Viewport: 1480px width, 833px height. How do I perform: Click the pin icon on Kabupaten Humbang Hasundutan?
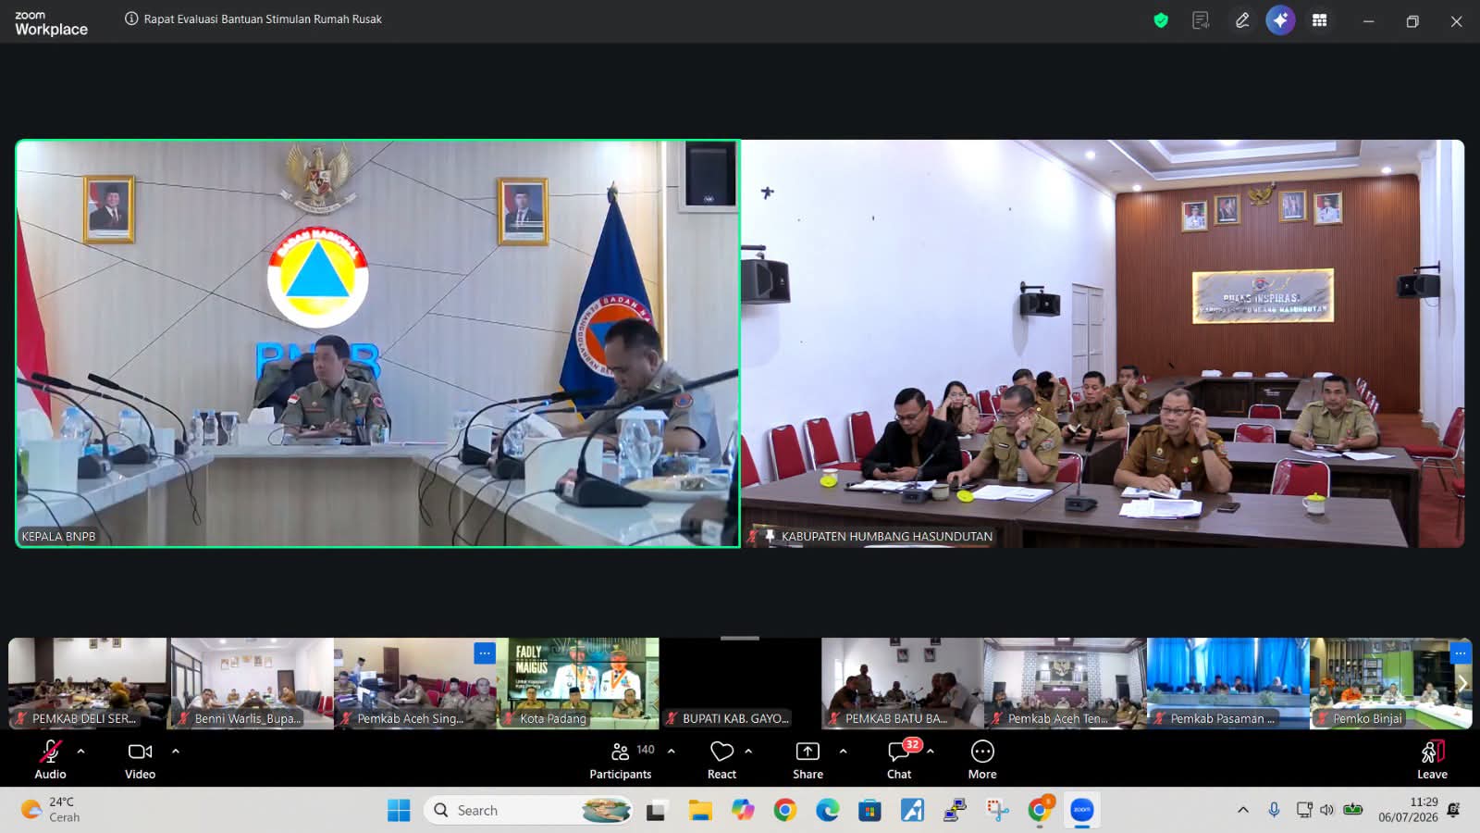click(770, 536)
